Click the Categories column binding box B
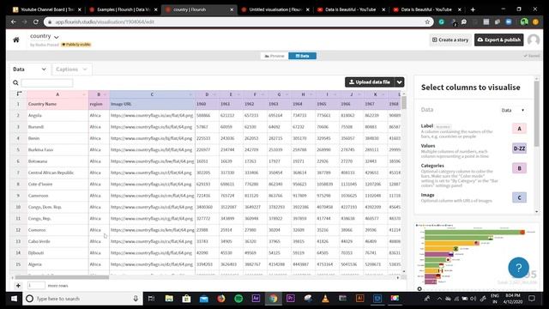 point(519,168)
